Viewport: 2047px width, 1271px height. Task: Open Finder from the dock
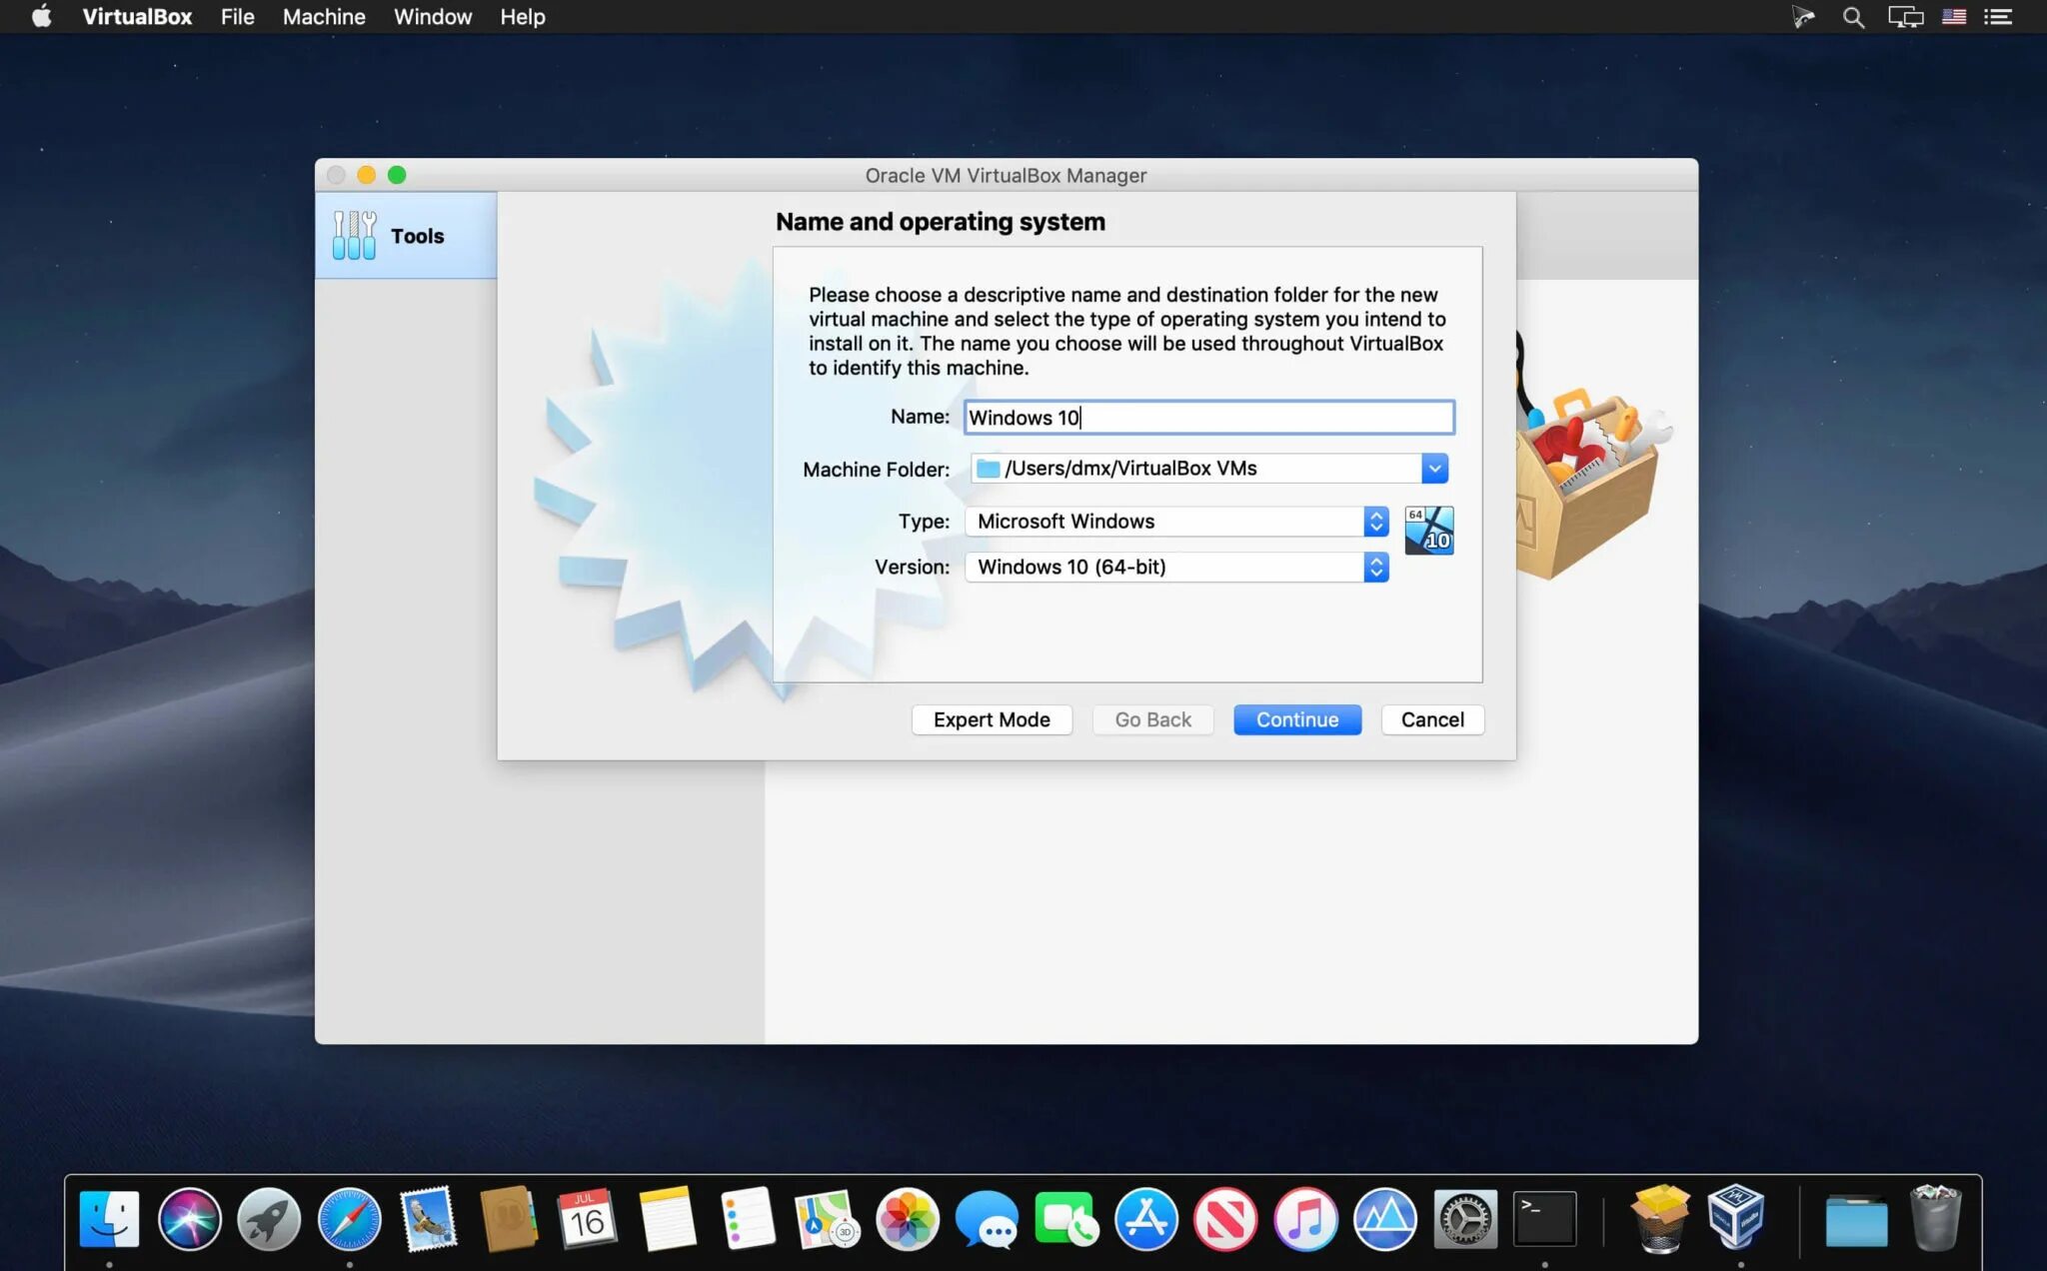tap(109, 1218)
